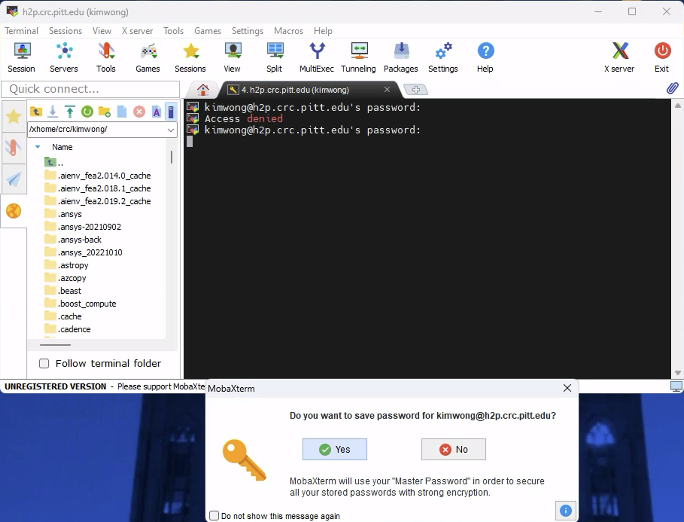The height and width of the screenshot is (522, 684).
Task: Create new folder in SFTP browser
Action: (104, 111)
